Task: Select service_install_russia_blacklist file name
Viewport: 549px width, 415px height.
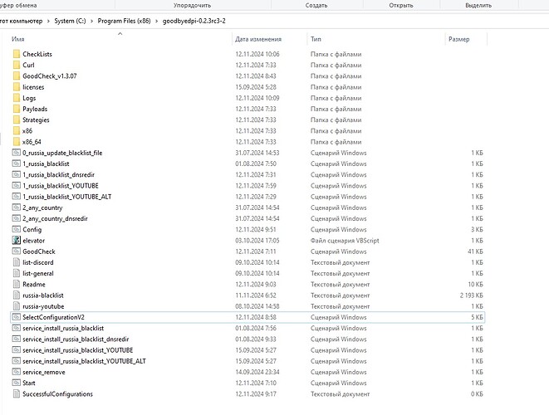Action: click(63, 328)
